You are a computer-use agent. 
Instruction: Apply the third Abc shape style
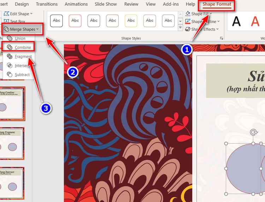[94, 21]
